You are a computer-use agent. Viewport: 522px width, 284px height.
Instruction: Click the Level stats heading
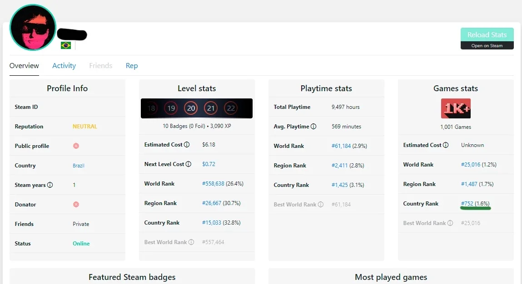tap(197, 88)
